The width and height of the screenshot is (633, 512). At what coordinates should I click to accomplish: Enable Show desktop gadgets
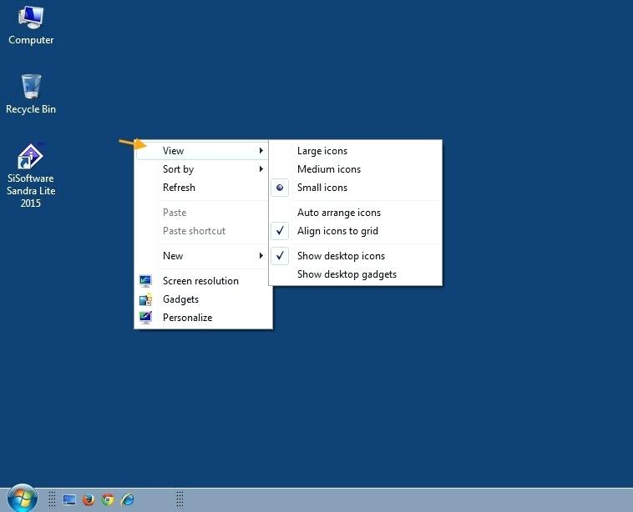pos(356,274)
